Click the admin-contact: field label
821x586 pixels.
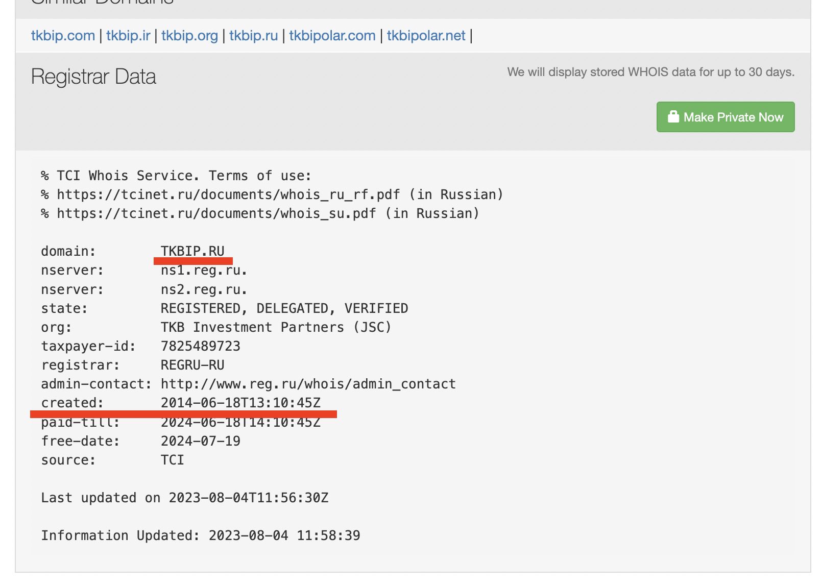coord(96,384)
